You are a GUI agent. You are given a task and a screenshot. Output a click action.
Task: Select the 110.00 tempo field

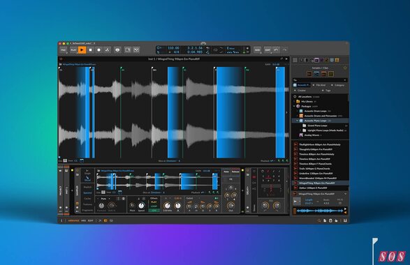point(173,48)
